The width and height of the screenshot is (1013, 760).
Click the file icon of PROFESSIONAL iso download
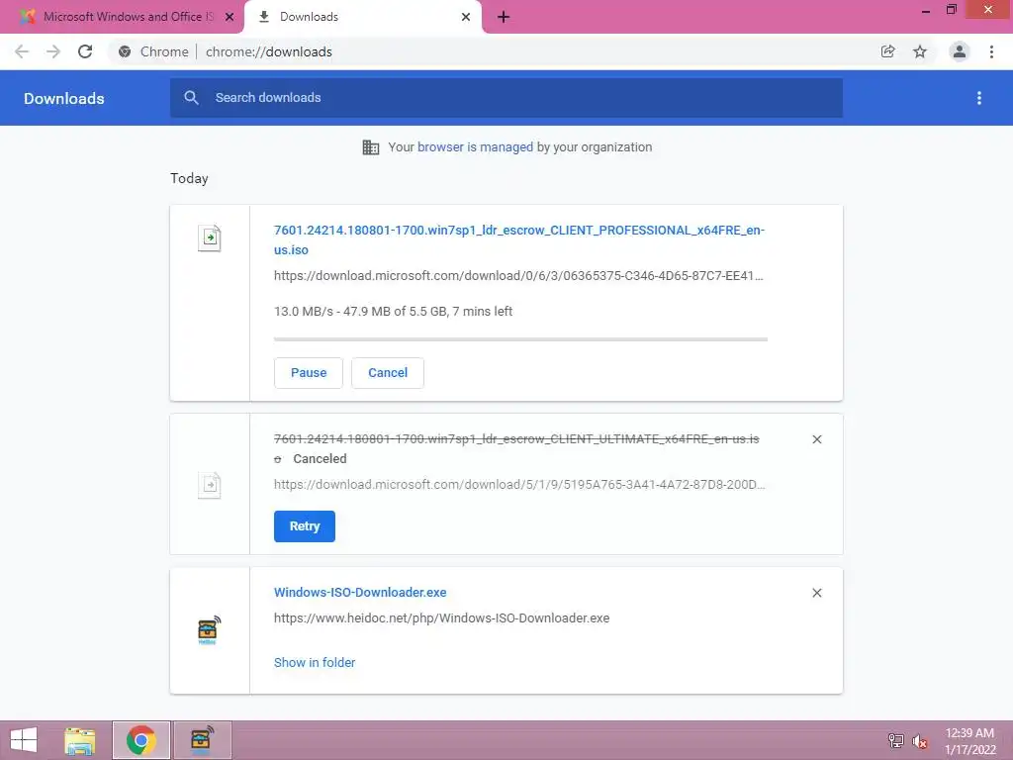(x=210, y=237)
